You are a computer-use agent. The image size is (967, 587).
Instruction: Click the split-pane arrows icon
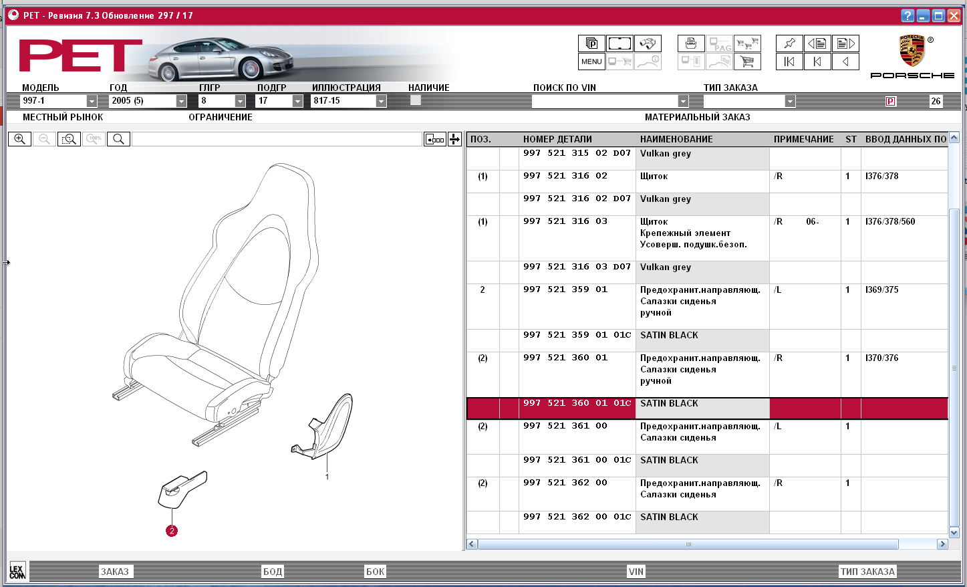tap(454, 139)
